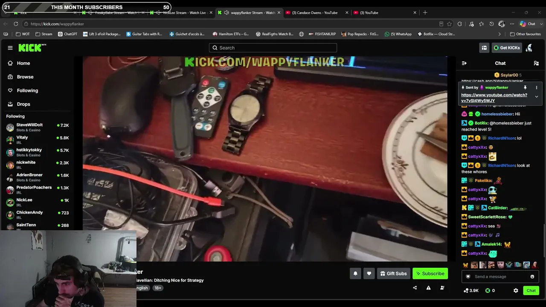Open SteveWillDoIt channel in Following list
Viewport: 546px width, 307px height.
coord(38,127)
